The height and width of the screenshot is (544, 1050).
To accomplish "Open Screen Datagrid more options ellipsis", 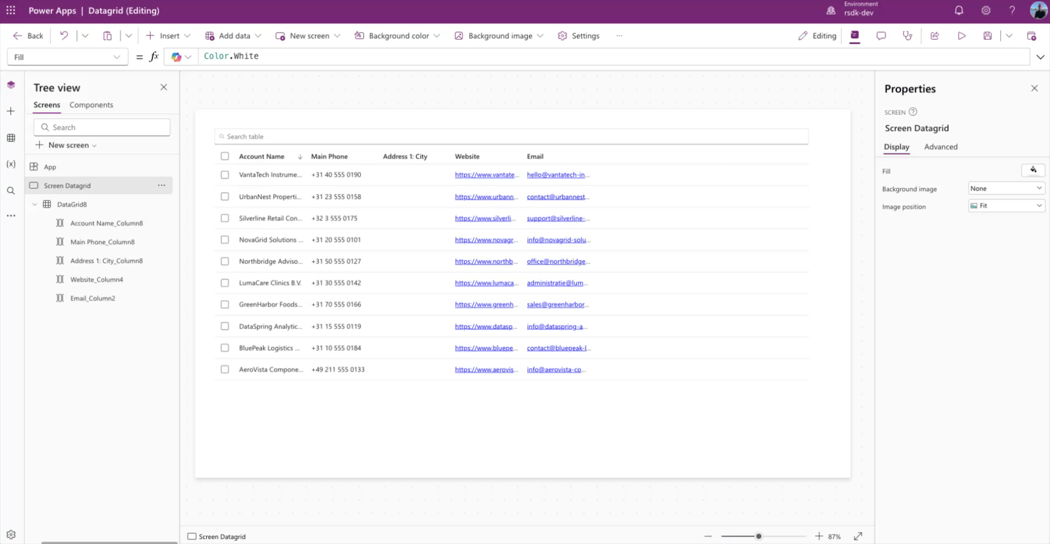I will pyautogui.click(x=162, y=185).
